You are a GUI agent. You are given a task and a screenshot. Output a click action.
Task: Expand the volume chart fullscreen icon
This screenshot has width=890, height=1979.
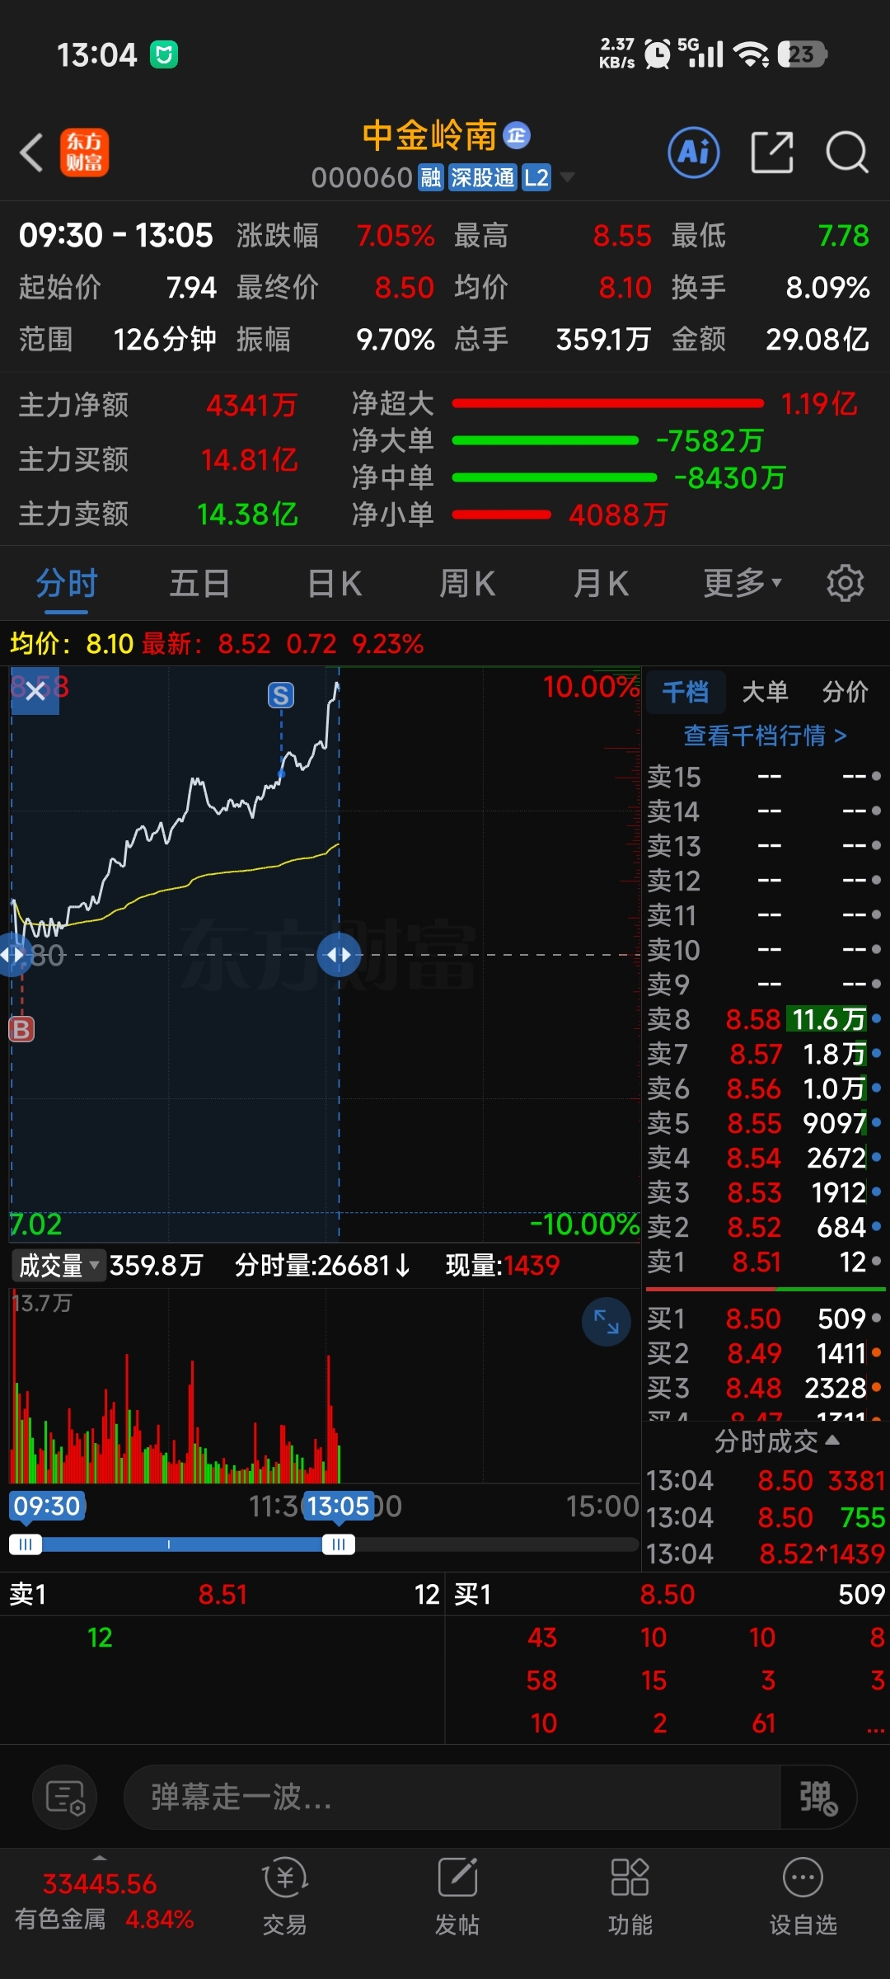point(607,1322)
